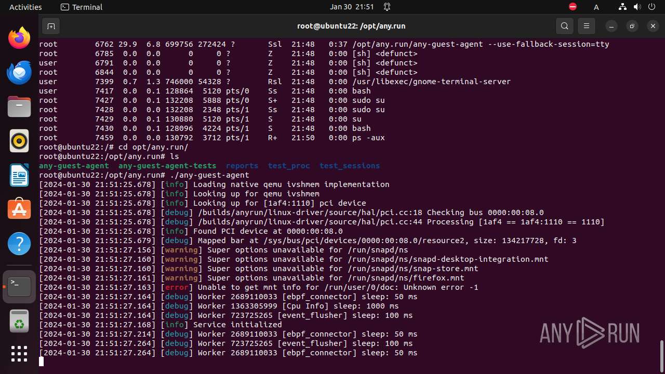Click the any-guest-agent-tests entry in ls output
This screenshot has height=374, width=665.
[167, 166]
